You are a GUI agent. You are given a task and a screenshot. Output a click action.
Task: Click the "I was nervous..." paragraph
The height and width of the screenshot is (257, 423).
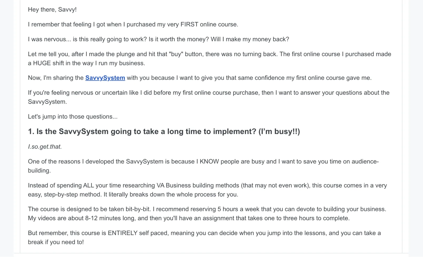[158, 39]
